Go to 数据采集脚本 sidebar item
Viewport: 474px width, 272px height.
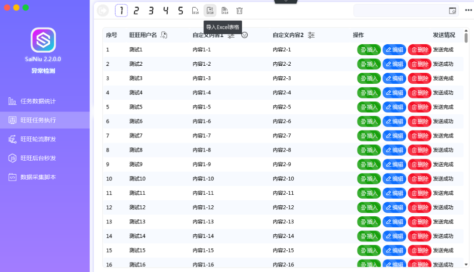(38, 177)
